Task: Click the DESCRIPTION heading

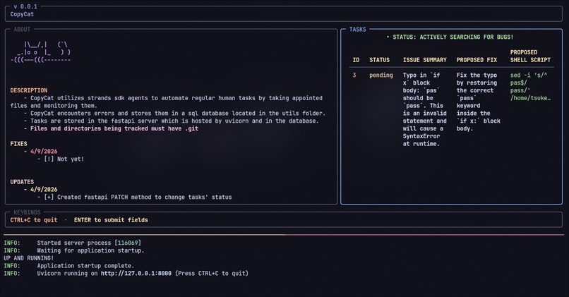Action: click(x=29, y=90)
